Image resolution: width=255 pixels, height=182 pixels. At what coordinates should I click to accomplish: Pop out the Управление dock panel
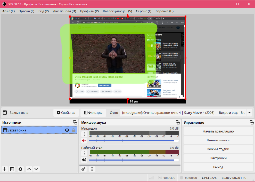252,122
